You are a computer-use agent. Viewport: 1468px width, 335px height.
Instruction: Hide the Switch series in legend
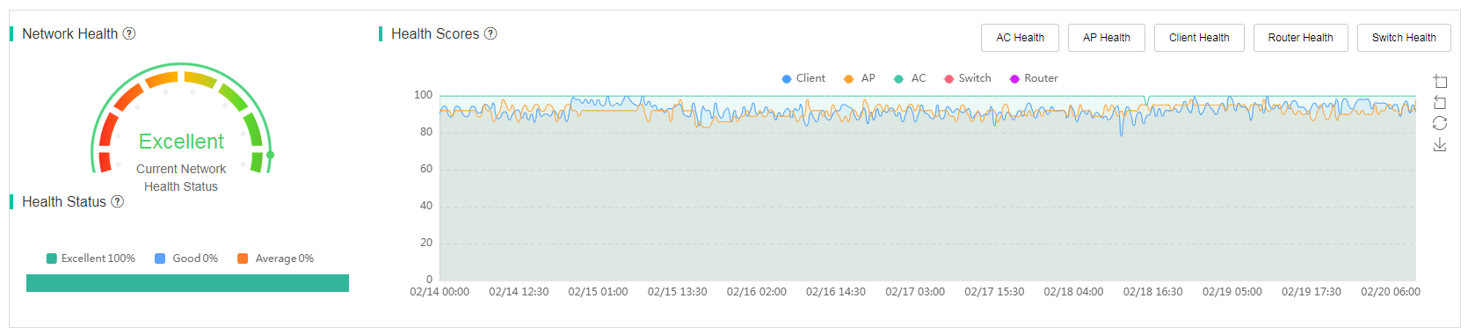click(968, 78)
